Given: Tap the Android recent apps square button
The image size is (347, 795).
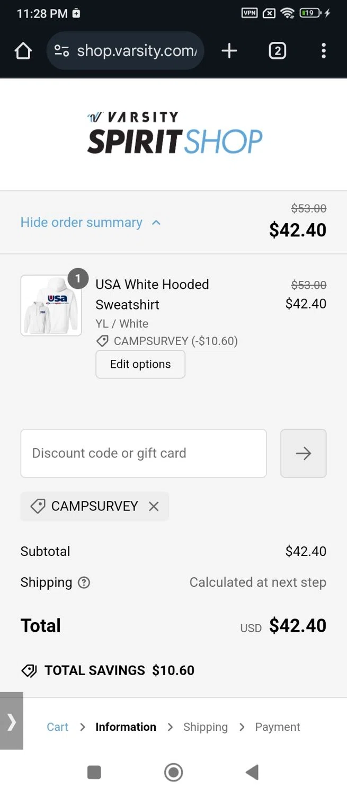Looking at the screenshot, I should [x=94, y=772].
